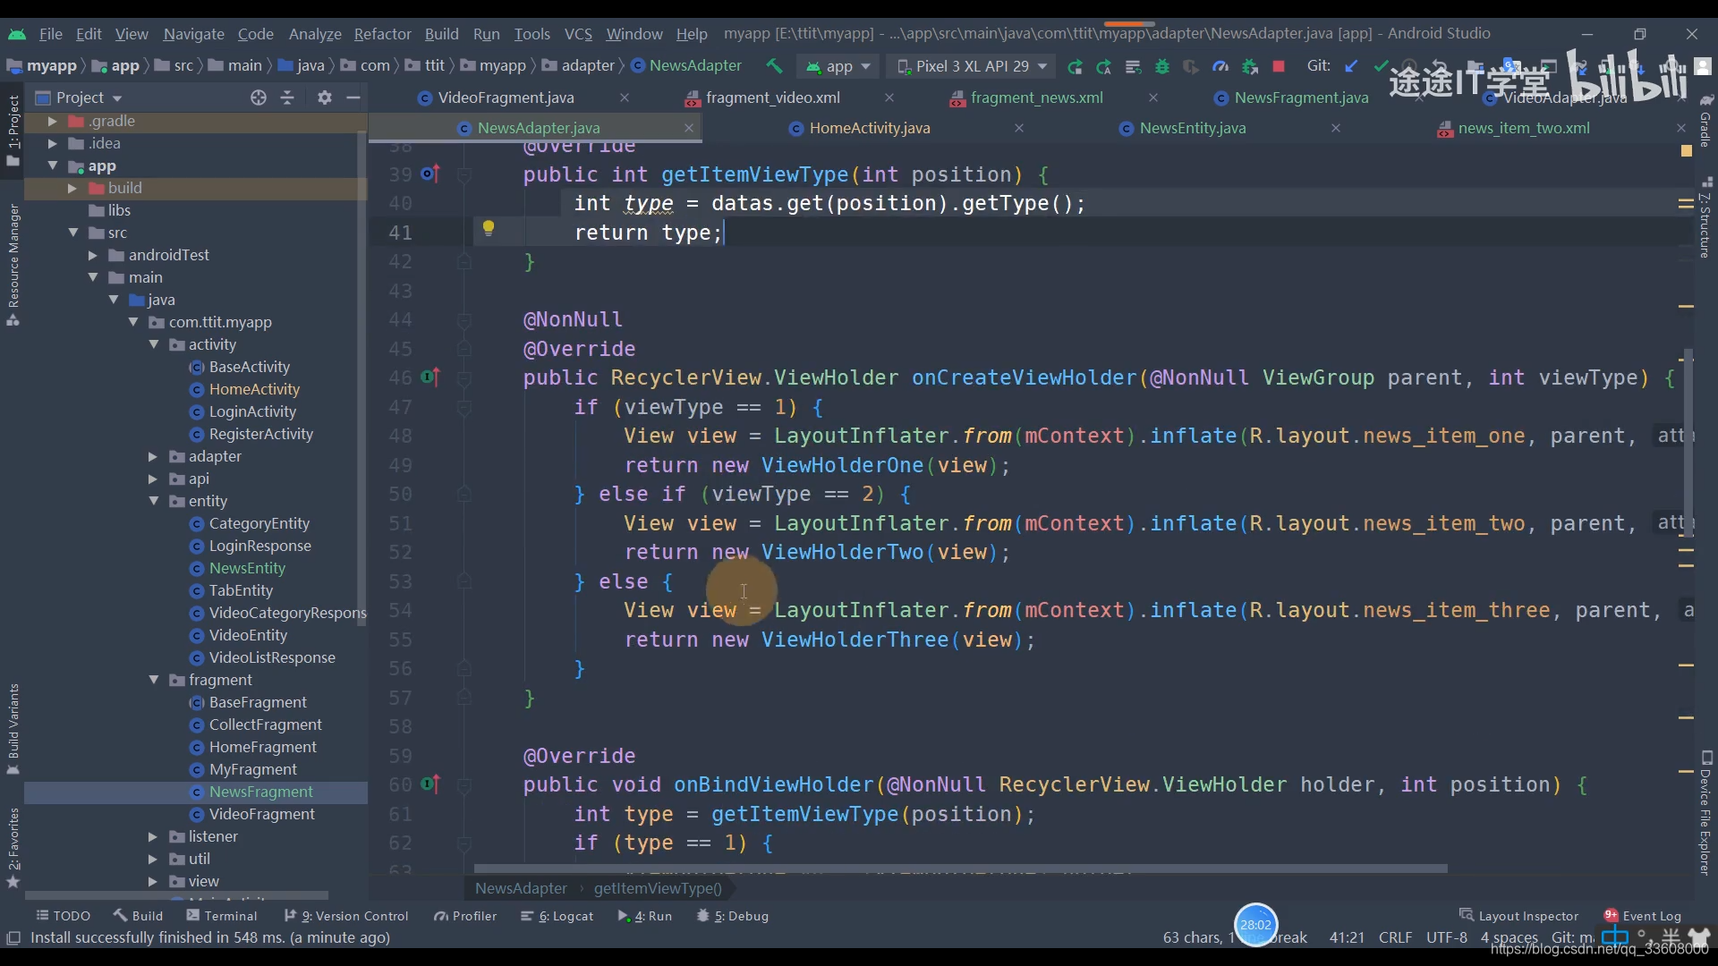The width and height of the screenshot is (1718, 966).
Task: Open the Analyze menu
Action: click(315, 34)
